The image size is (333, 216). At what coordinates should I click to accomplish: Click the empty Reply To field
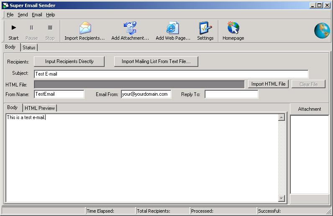coord(231,94)
